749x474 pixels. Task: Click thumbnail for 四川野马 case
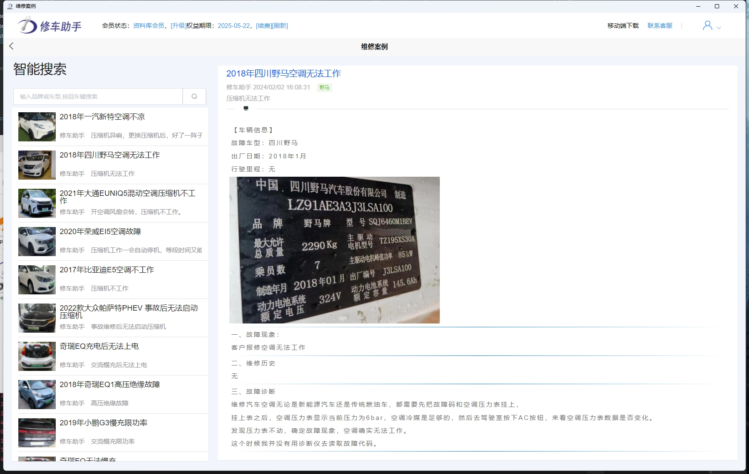[37, 165]
